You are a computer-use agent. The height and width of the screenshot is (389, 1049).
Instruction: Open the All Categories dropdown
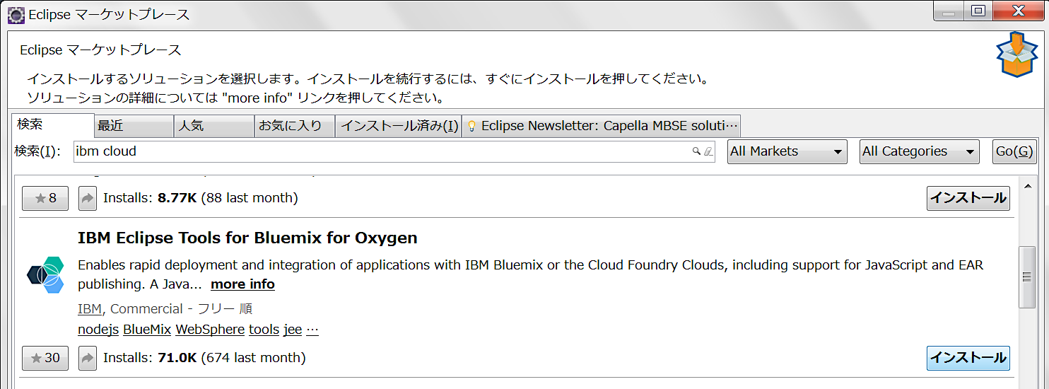[920, 151]
